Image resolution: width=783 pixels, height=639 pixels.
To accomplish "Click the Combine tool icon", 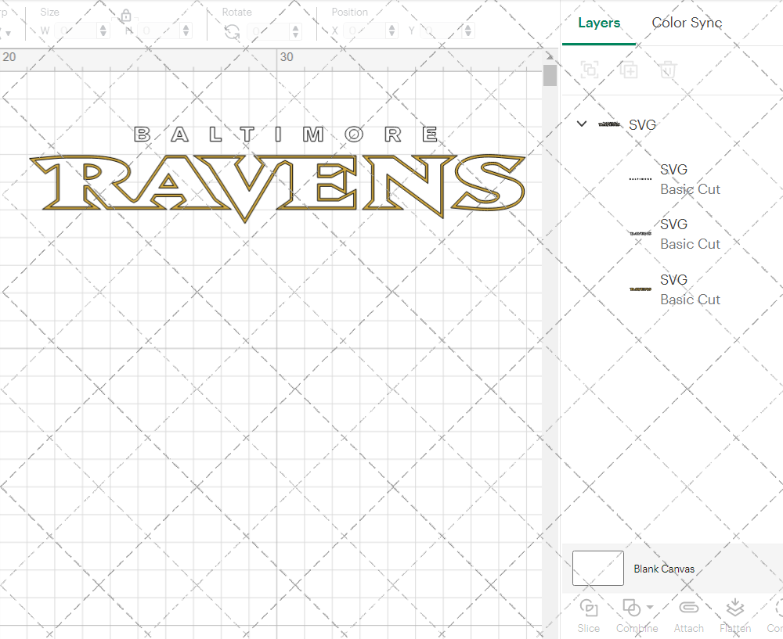I will tap(632, 608).
